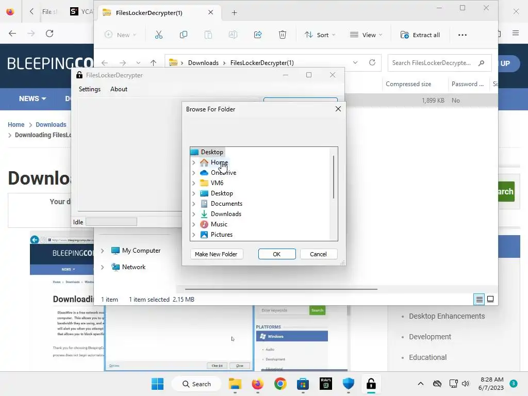
Task: Follow the Home breadcrumb link on webpage
Action: tap(16, 125)
